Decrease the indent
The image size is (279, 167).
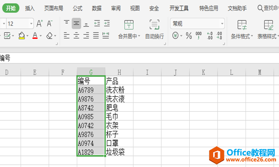click(x=97, y=23)
